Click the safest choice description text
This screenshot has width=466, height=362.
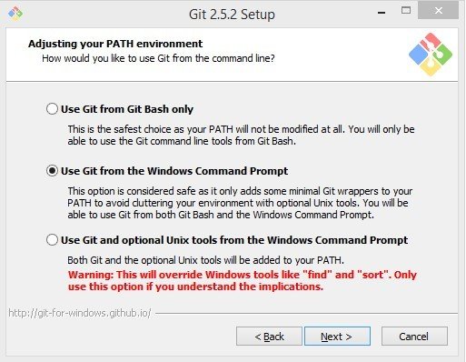241,135
